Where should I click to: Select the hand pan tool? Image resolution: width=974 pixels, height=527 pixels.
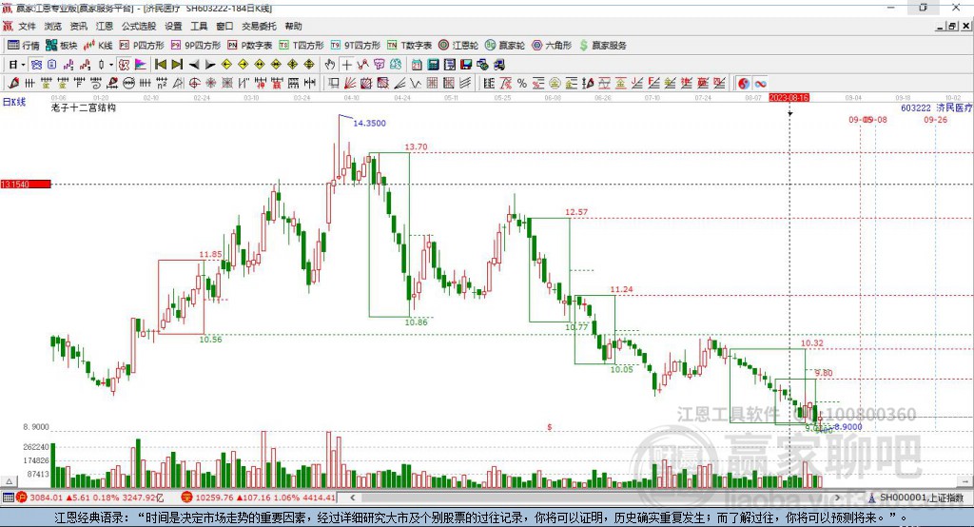[329, 65]
